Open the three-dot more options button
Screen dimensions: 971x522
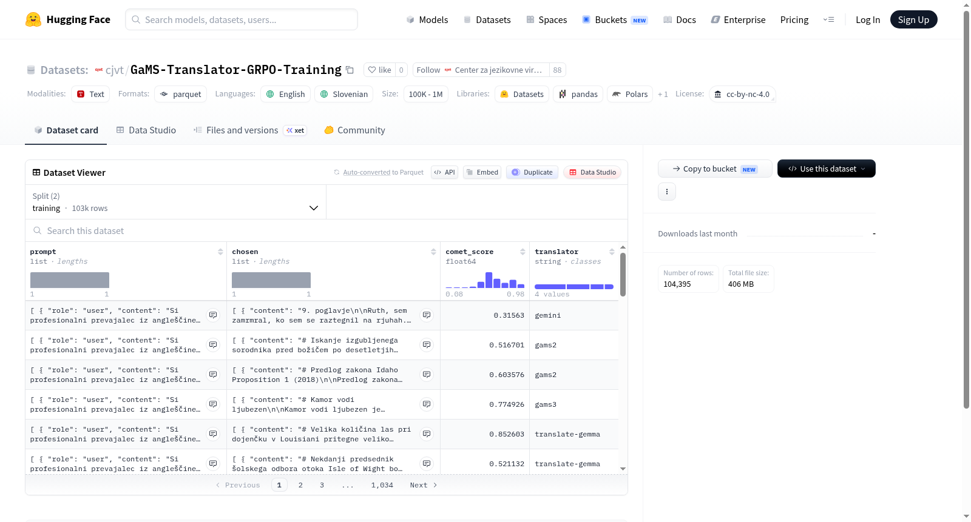(667, 192)
